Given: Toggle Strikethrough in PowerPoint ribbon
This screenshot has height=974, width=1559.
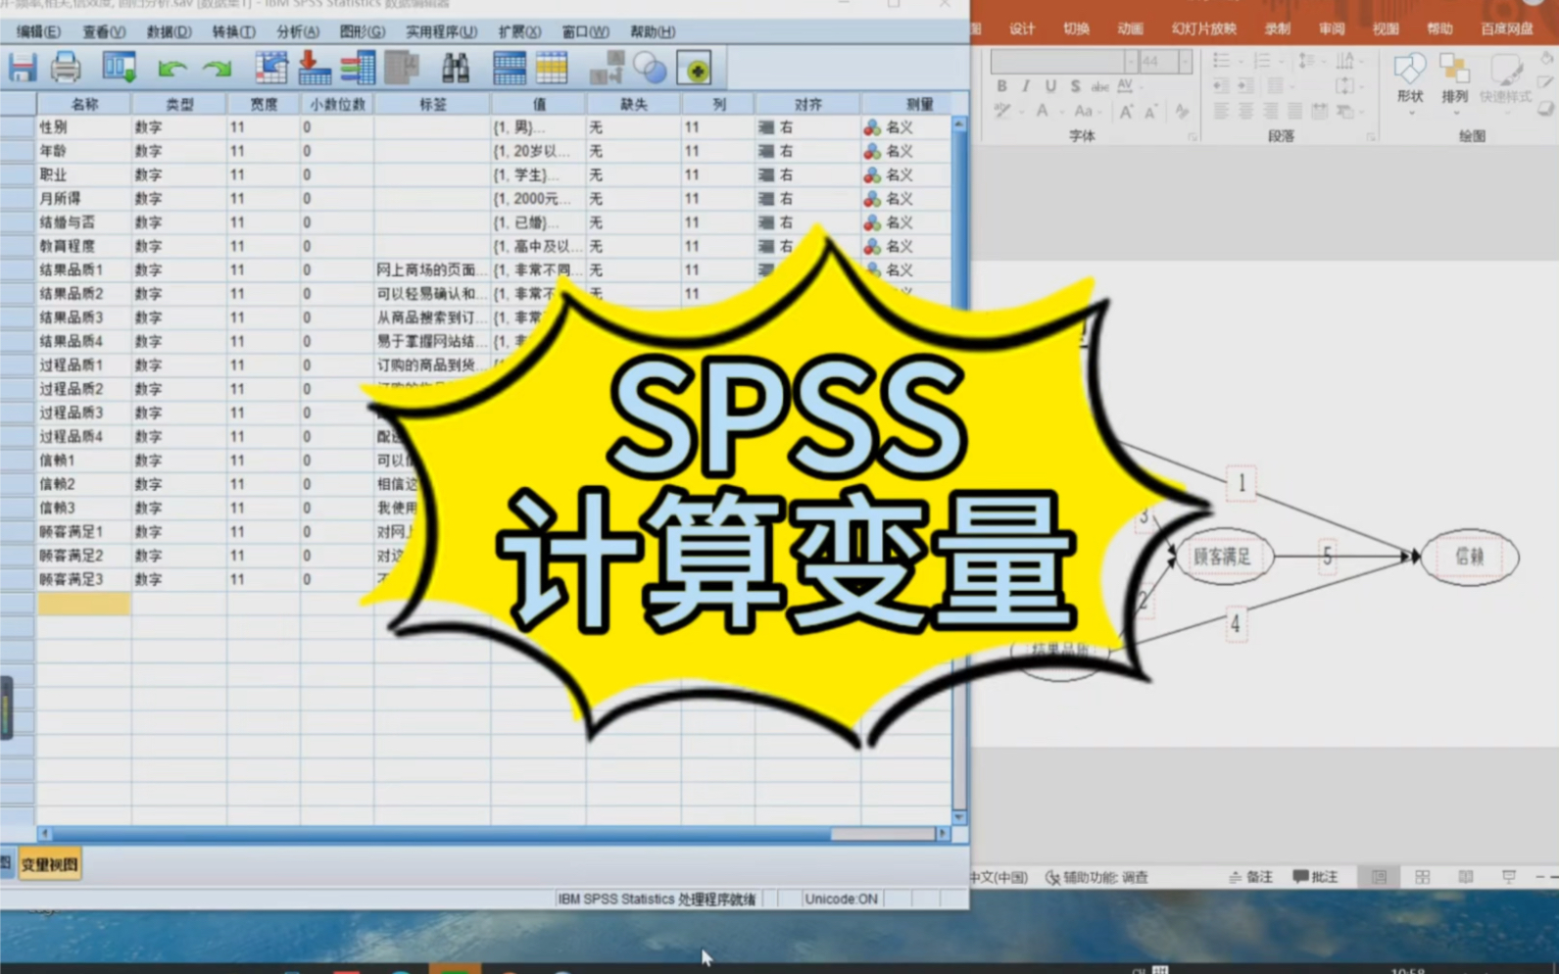Looking at the screenshot, I should point(1100,86).
